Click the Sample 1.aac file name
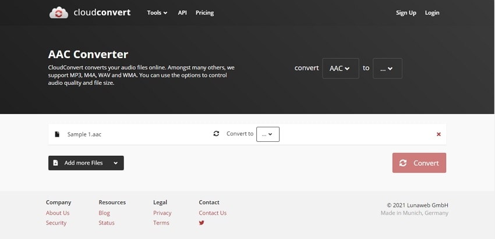Image resolution: width=495 pixels, height=239 pixels. pyautogui.click(x=84, y=134)
